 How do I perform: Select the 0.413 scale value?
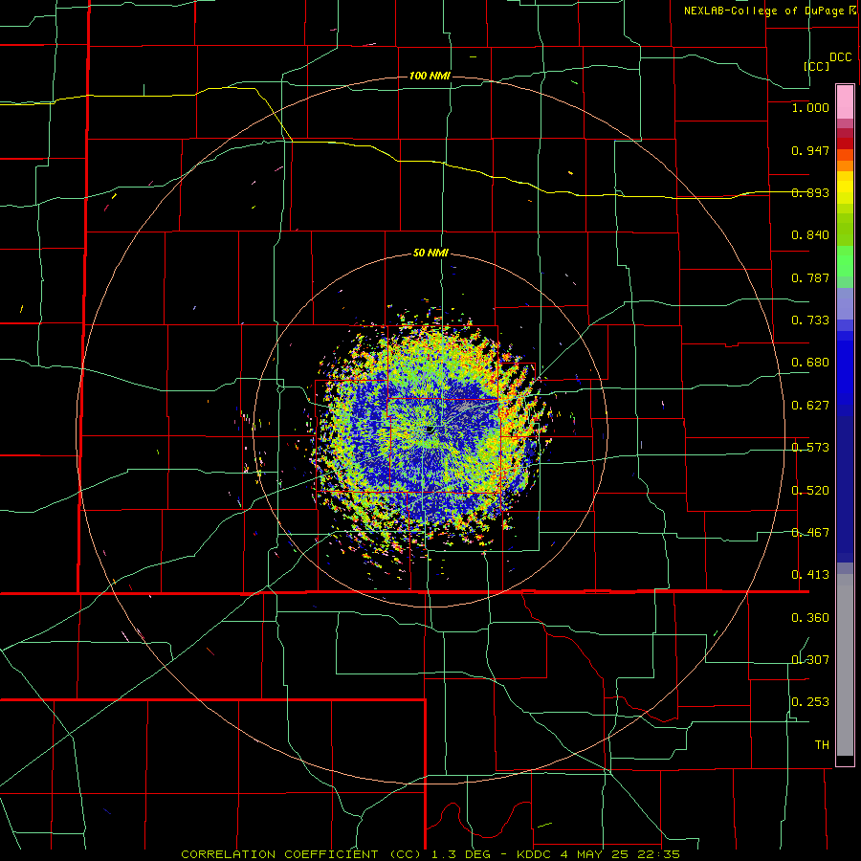[810, 575]
